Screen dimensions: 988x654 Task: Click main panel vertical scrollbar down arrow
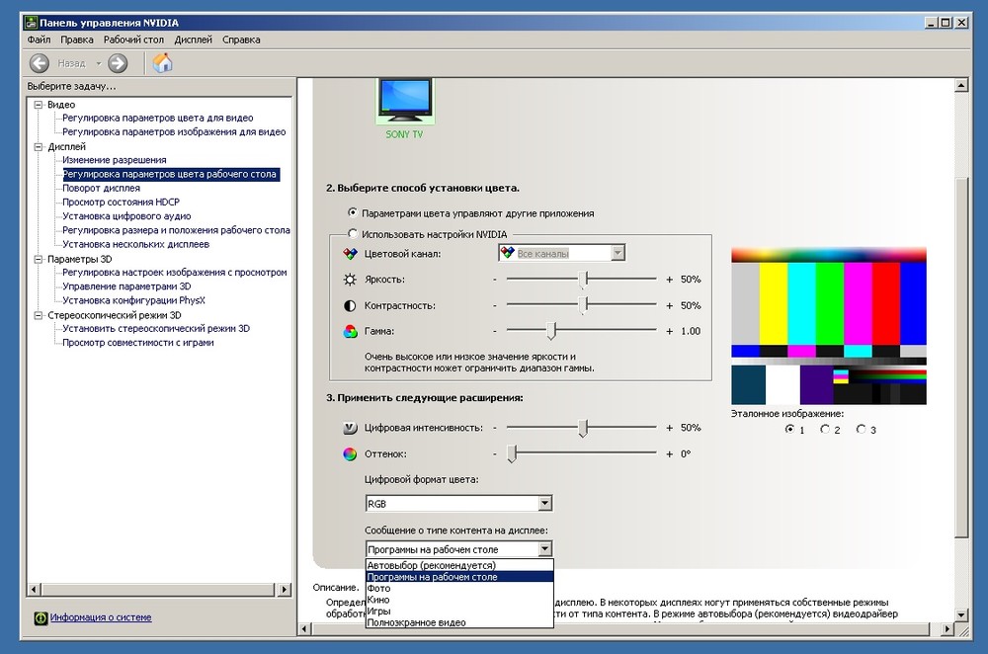[961, 614]
